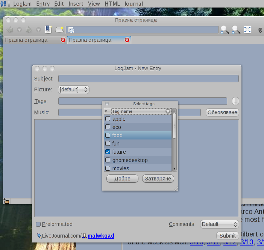Open the forward history dropdown arrow
This screenshot has width=264, height=250.
pyautogui.click(x=39, y=30)
